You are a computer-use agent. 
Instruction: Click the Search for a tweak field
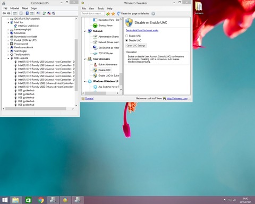pos(93,14)
